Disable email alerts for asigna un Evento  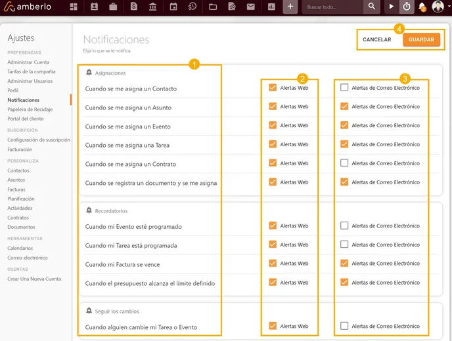pos(344,125)
